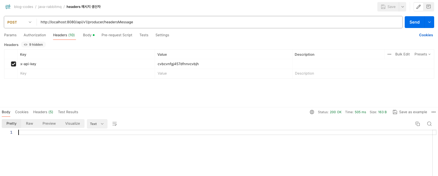Click Bulk Edit
Viewport: 438px width, 176px height.
(x=402, y=54)
